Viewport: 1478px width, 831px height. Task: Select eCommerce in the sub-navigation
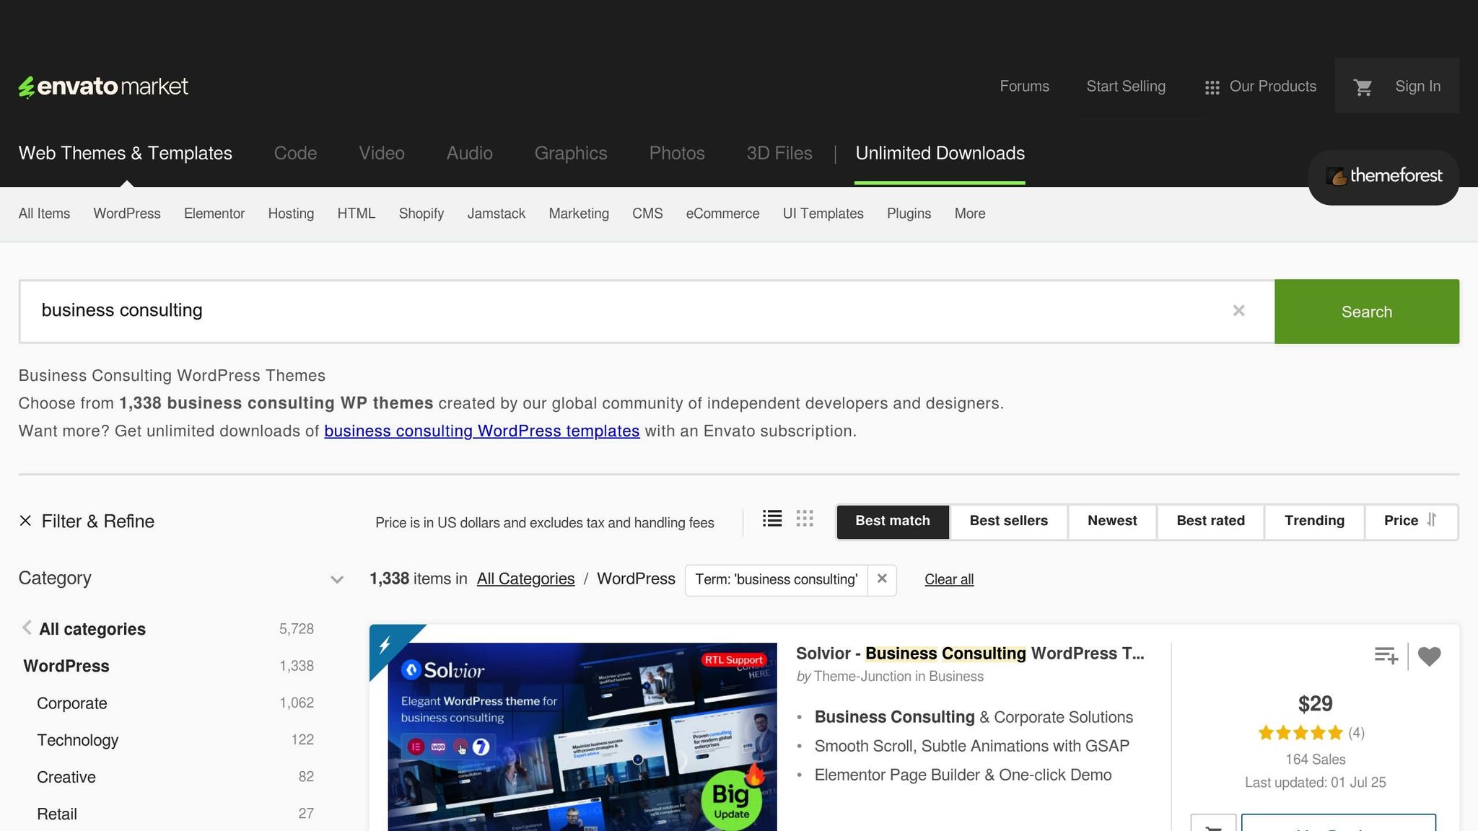tap(722, 214)
